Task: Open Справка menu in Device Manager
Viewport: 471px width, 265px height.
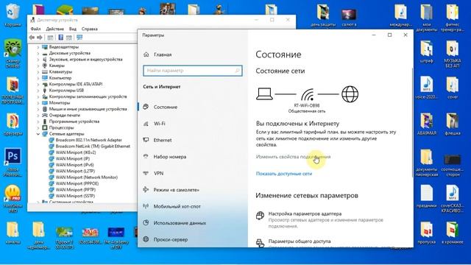Action: pos(90,29)
